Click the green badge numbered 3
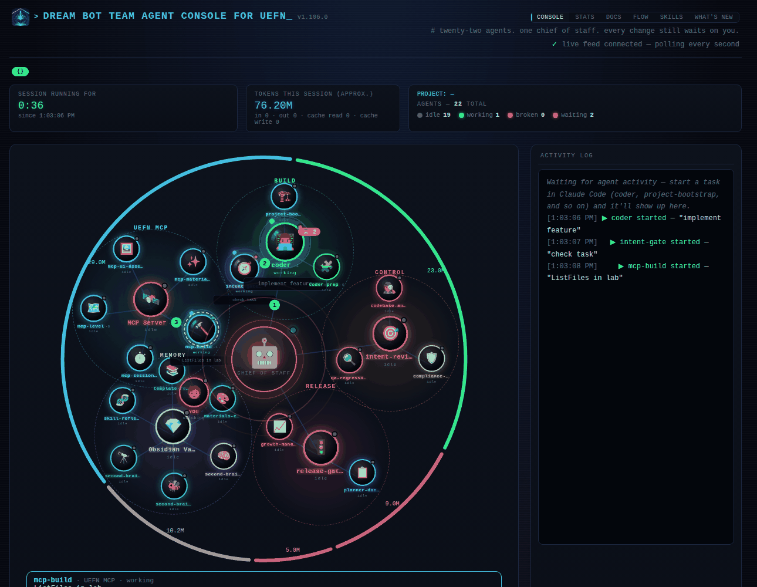 pos(176,322)
